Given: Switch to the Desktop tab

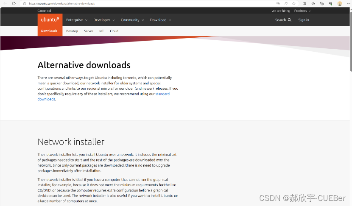Looking at the screenshot, I should (x=72, y=31).
